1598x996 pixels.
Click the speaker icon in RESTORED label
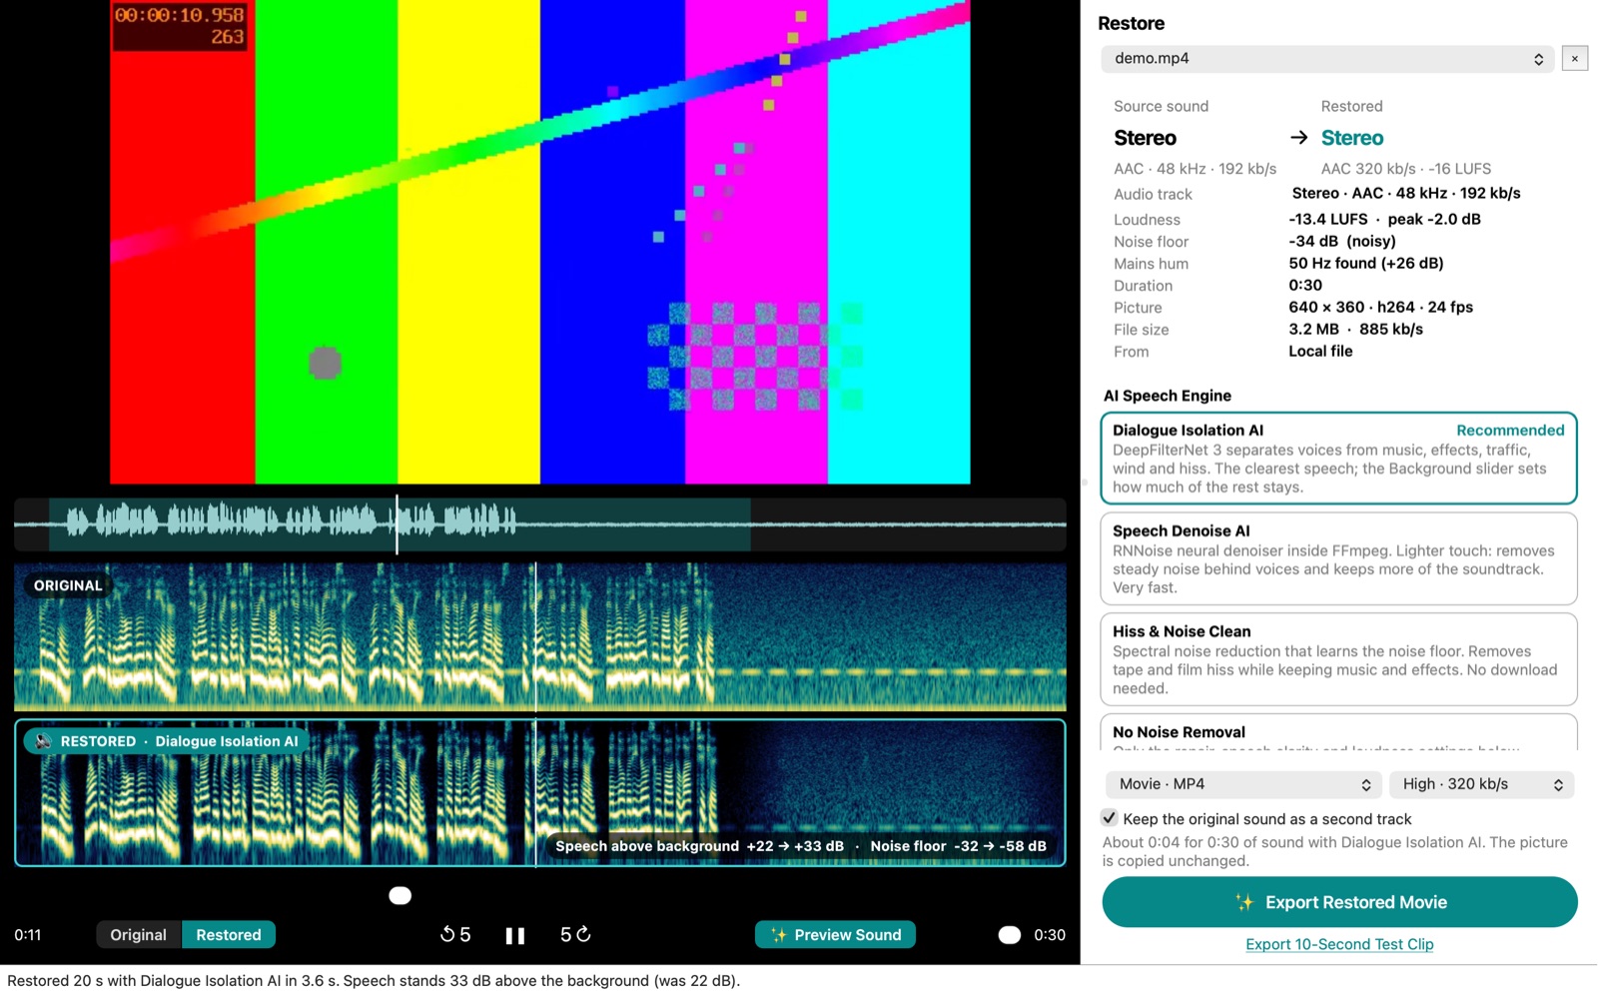(42, 741)
